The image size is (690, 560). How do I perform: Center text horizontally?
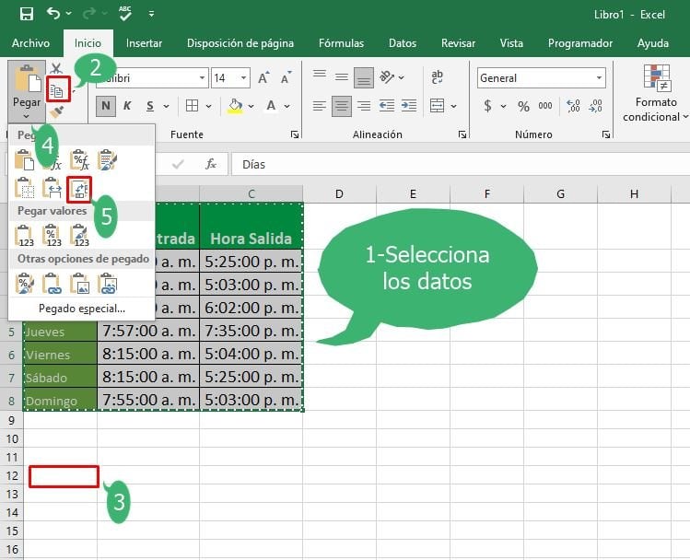pos(342,106)
